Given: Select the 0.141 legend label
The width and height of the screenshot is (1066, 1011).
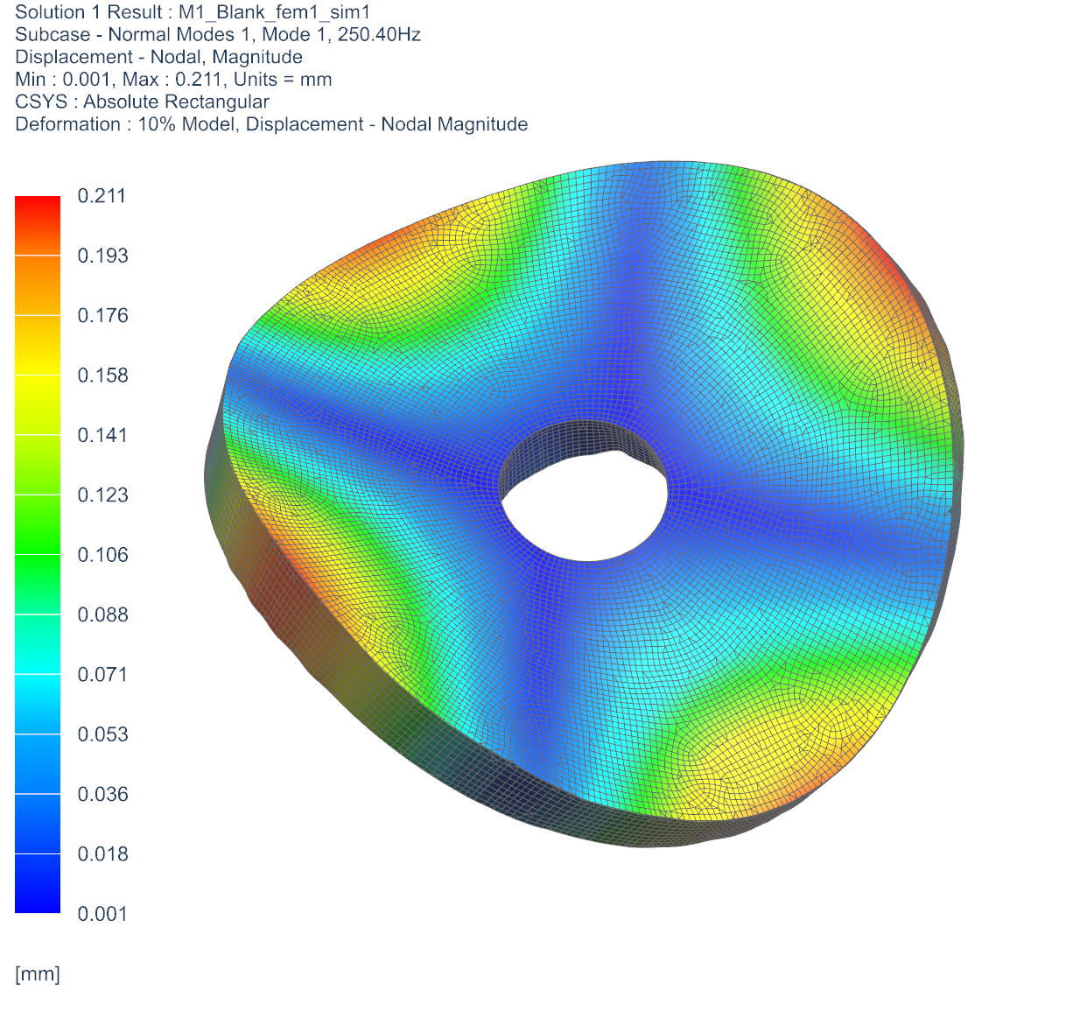Looking at the screenshot, I should pos(102,435).
